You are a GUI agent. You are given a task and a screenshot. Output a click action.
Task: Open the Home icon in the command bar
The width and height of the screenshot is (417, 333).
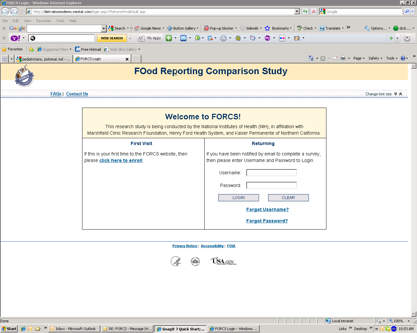click(311, 59)
